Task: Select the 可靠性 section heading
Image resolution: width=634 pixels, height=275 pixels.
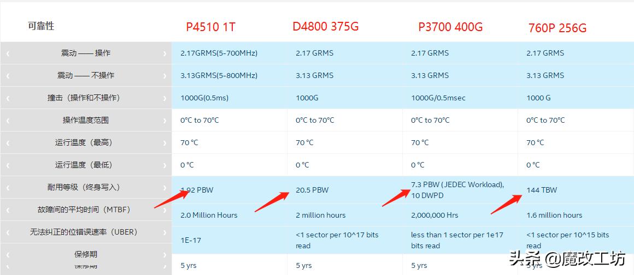Action: point(41,26)
